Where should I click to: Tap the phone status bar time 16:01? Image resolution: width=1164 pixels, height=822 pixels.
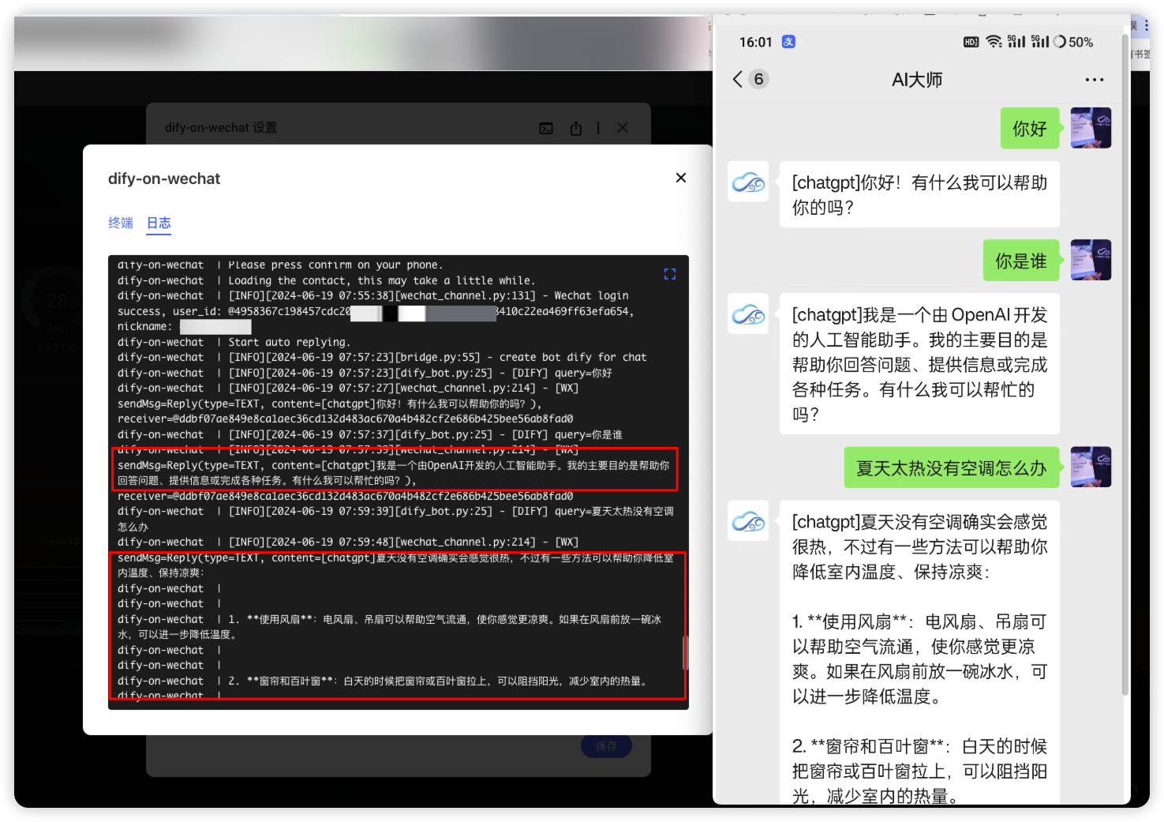click(755, 42)
